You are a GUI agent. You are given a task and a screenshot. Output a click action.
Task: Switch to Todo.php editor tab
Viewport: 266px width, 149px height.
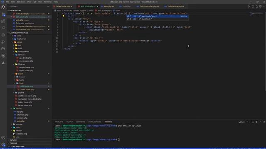[x=126, y=7]
